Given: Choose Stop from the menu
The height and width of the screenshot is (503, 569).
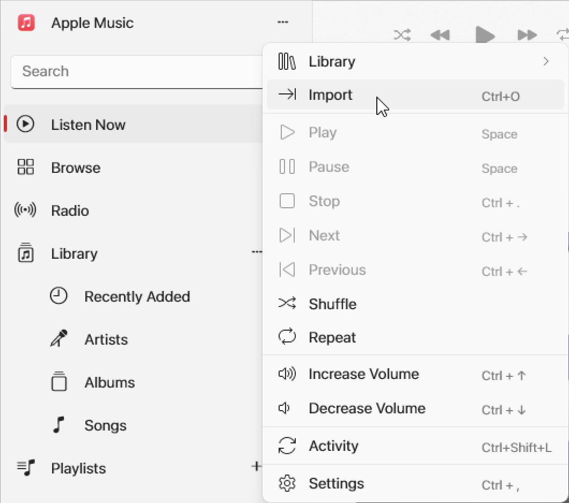Looking at the screenshot, I should tap(415, 201).
